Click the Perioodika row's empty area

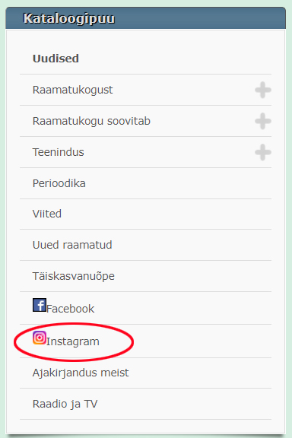tap(178, 183)
